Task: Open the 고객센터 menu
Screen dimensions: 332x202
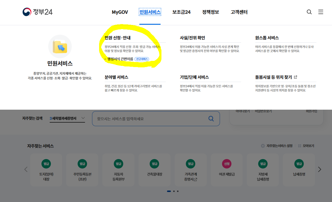Action: pos(239,12)
